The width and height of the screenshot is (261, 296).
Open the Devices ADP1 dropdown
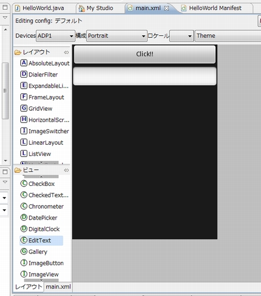(56, 36)
